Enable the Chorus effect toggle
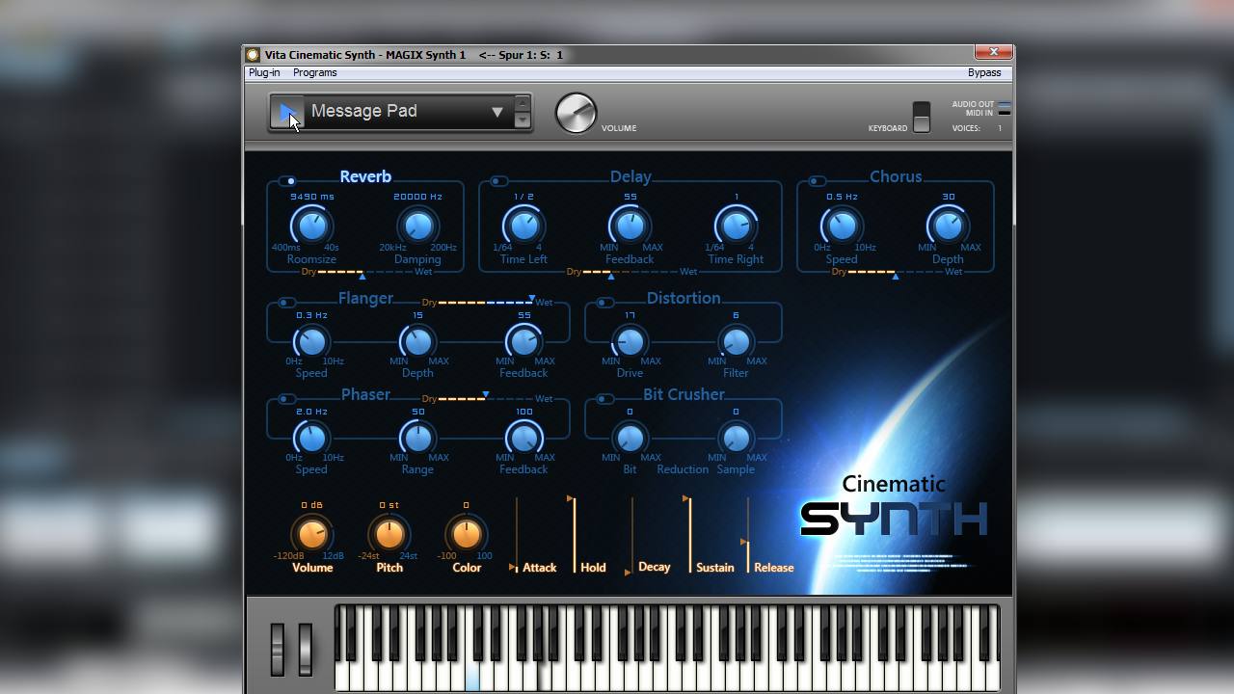Image resolution: width=1234 pixels, height=694 pixels. pyautogui.click(x=817, y=181)
